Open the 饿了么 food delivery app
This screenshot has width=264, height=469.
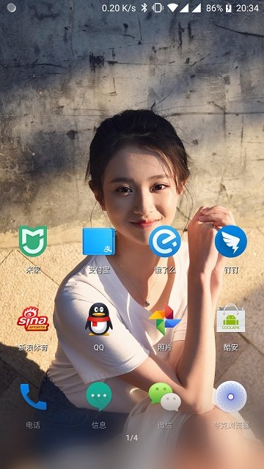point(165,241)
